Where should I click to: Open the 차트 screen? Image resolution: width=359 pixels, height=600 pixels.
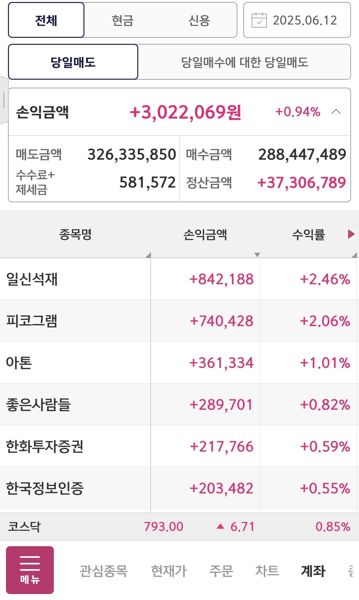(267, 571)
